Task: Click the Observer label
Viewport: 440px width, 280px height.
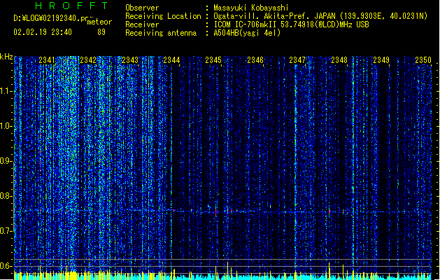Action: [142, 8]
